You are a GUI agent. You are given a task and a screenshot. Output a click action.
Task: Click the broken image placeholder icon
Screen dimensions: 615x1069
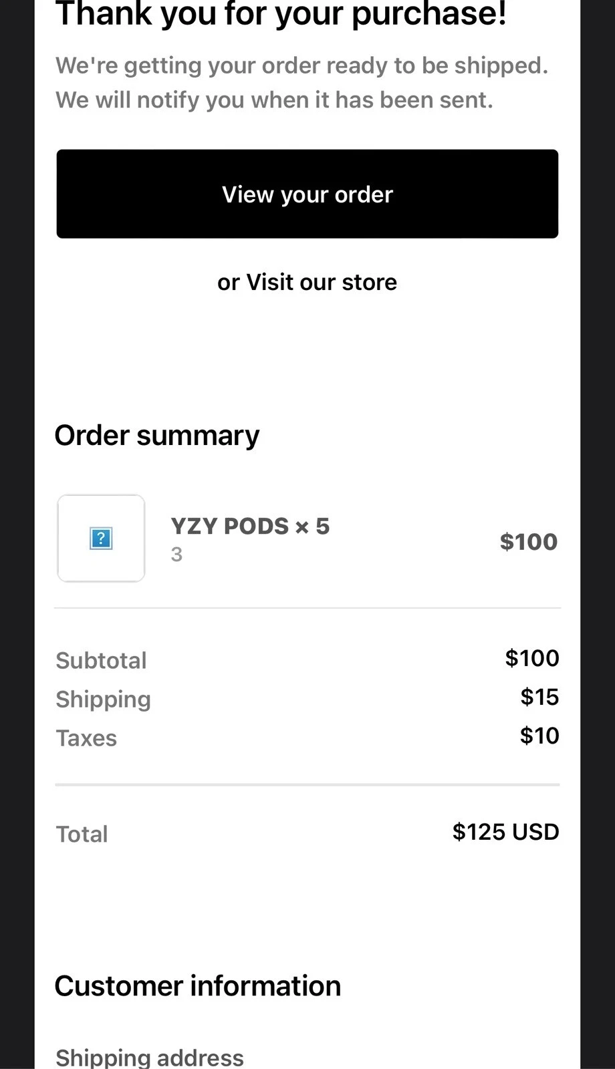(x=100, y=538)
